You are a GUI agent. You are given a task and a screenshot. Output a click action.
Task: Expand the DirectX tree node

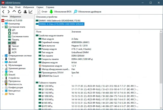pos(3,75)
